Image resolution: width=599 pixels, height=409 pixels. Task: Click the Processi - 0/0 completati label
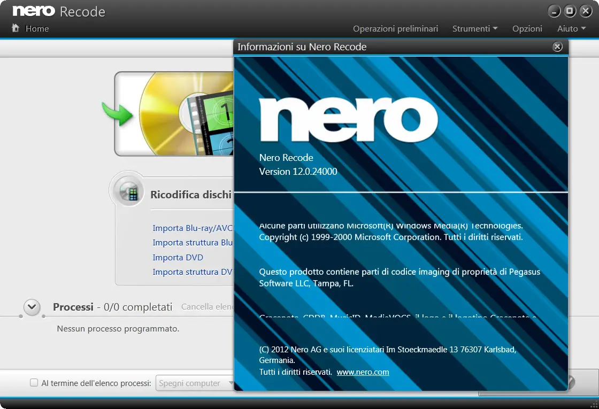pyautogui.click(x=113, y=307)
